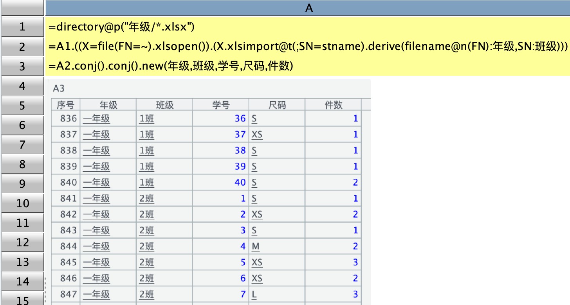The width and height of the screenshot is (570, 305).
Task: Select sequence number 845
Action: tap(69, 262)
